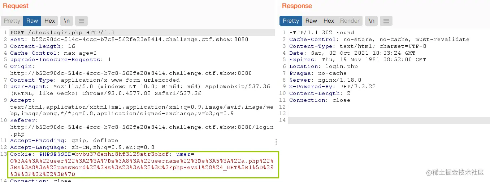Select Pretty tab in Response panel
Screen dimensions: 490x182
[291, 21]
